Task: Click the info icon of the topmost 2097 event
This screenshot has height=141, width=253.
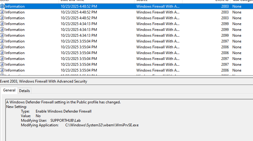Action: pyautogui.click(x=2, y=41)
